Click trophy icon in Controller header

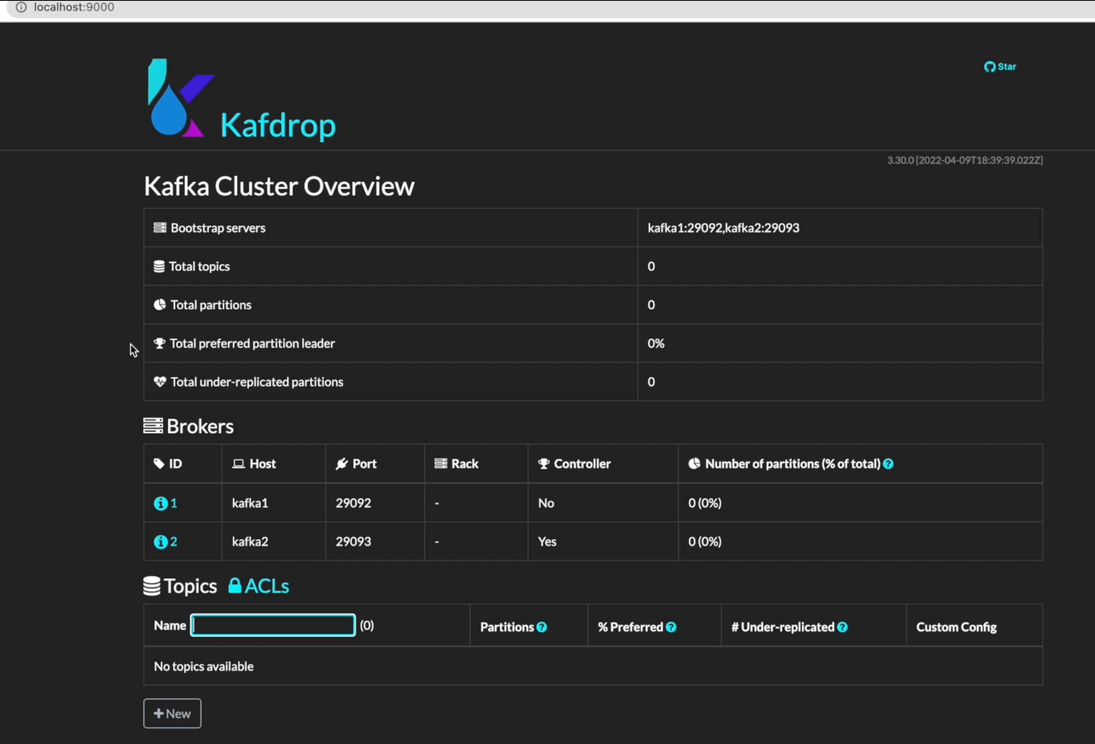544,464
